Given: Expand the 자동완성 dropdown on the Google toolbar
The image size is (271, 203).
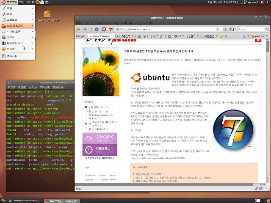Looking at the screenshot, I should pyautogui.click(x=217, y=36).
